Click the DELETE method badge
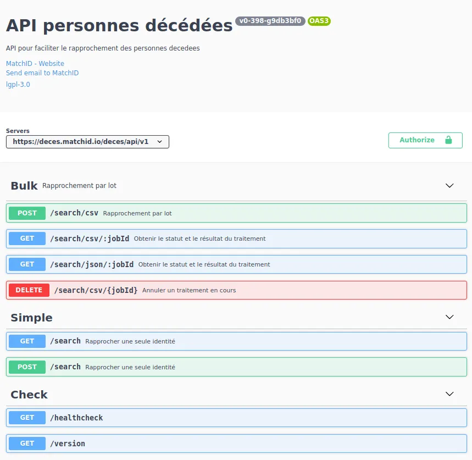The image size is (472, 460). 29,290
